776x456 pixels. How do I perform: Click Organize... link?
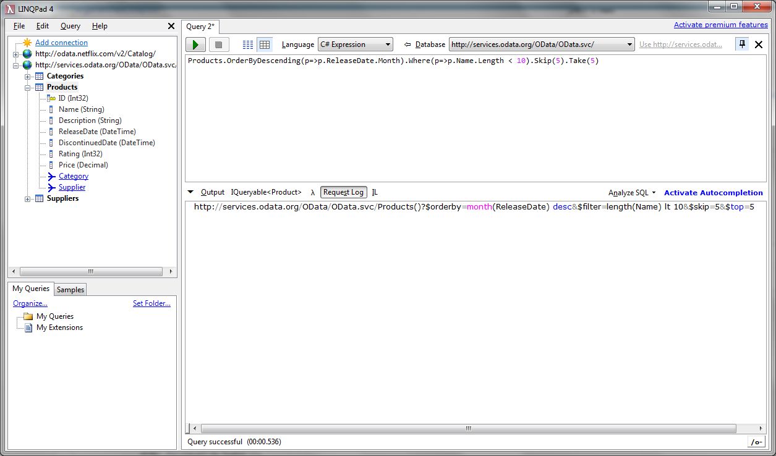[x=30, y=303]
